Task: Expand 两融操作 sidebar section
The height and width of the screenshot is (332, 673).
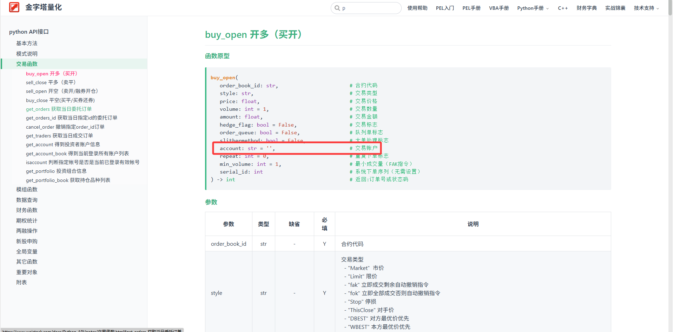Action: 27,231
